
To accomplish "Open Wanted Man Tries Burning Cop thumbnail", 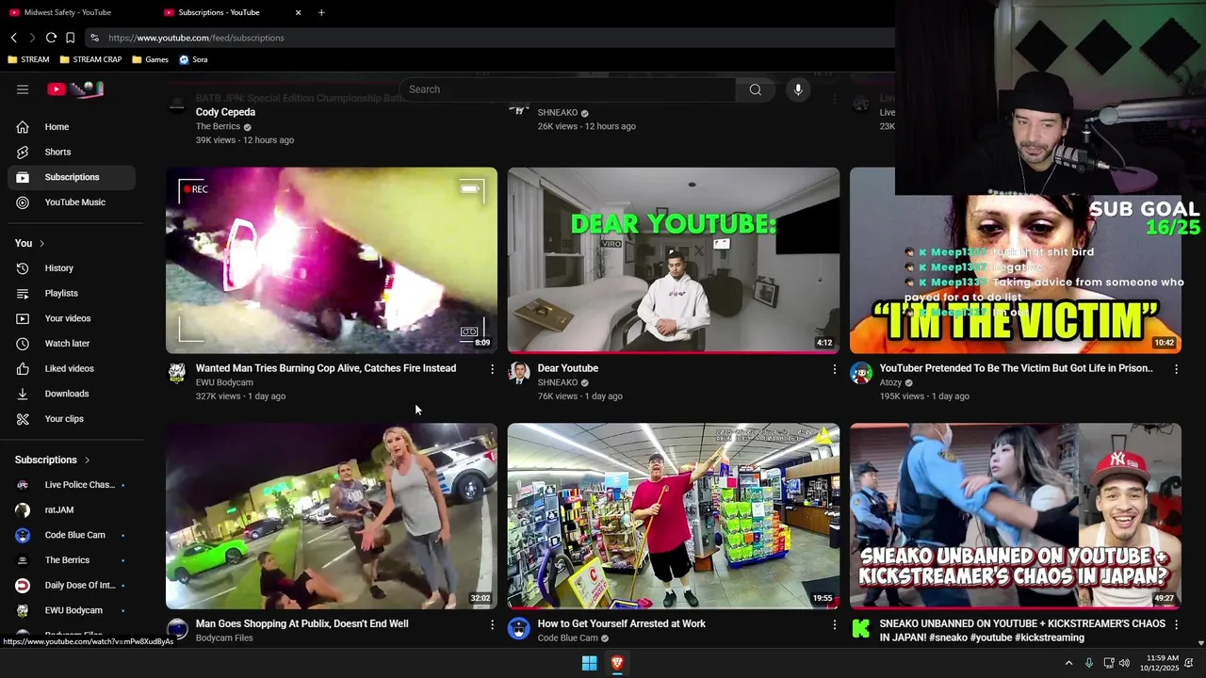I will coord(332,261).
